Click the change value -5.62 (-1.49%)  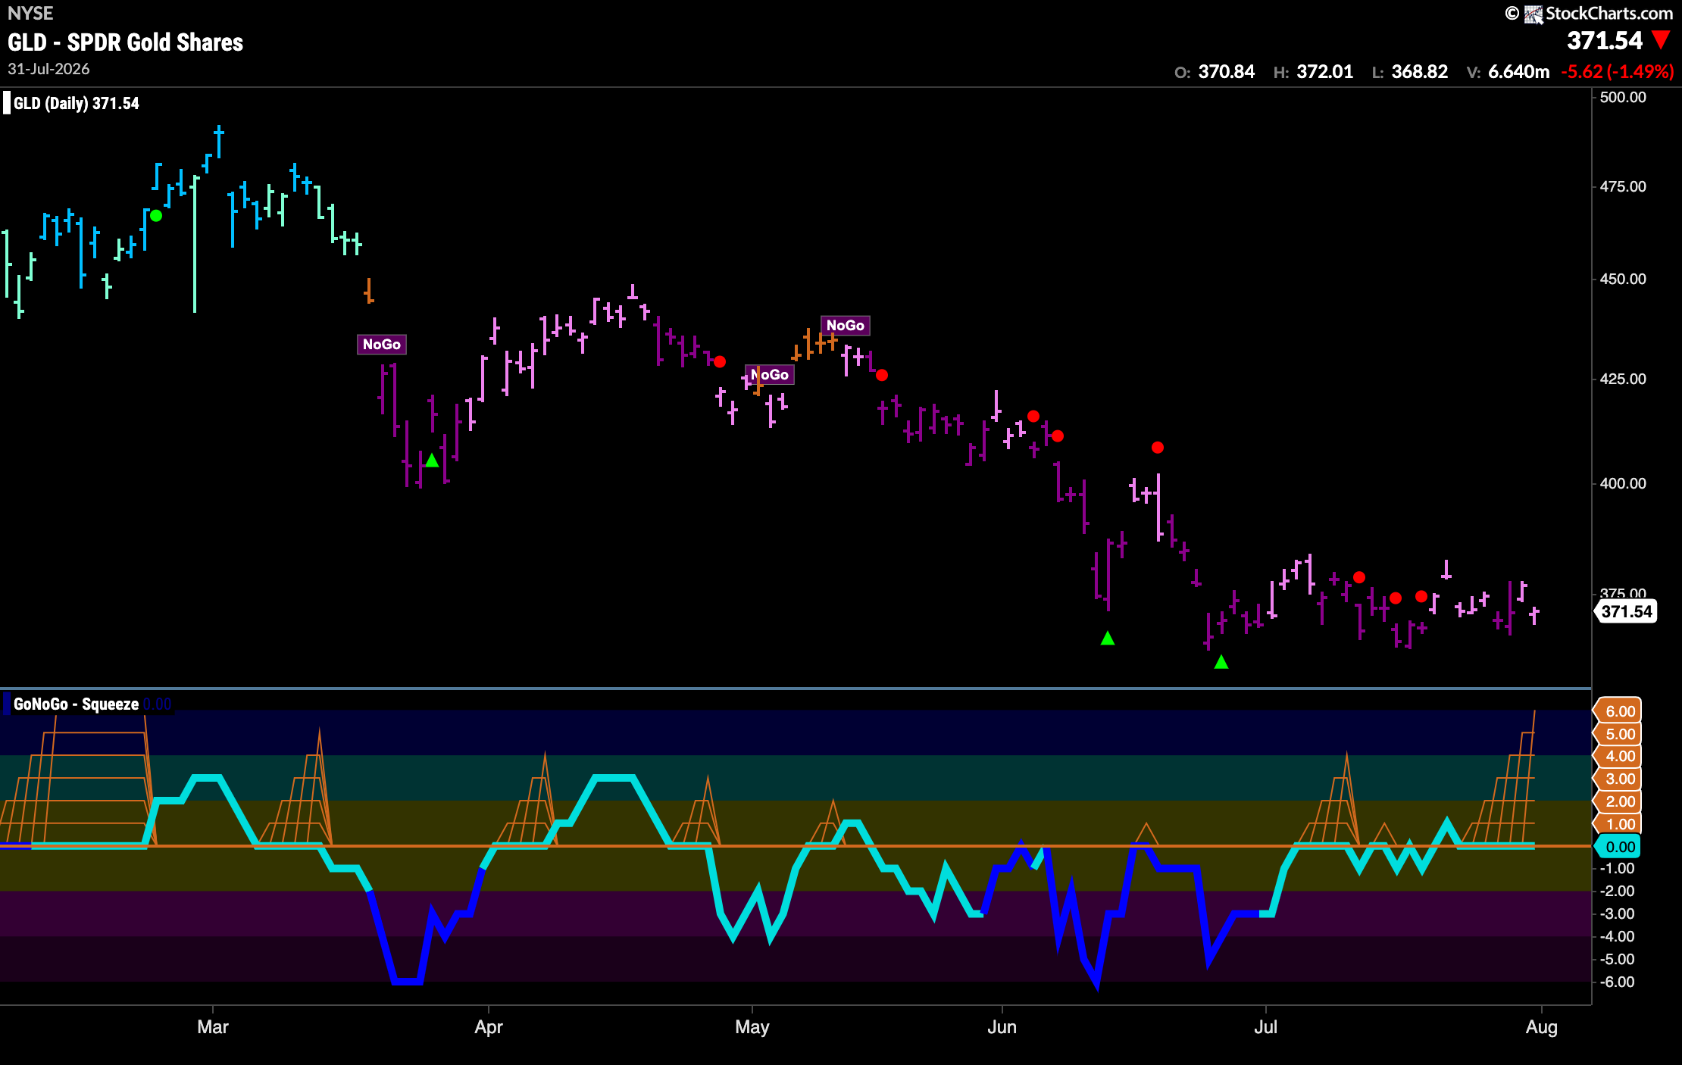tap(1618, 72)
